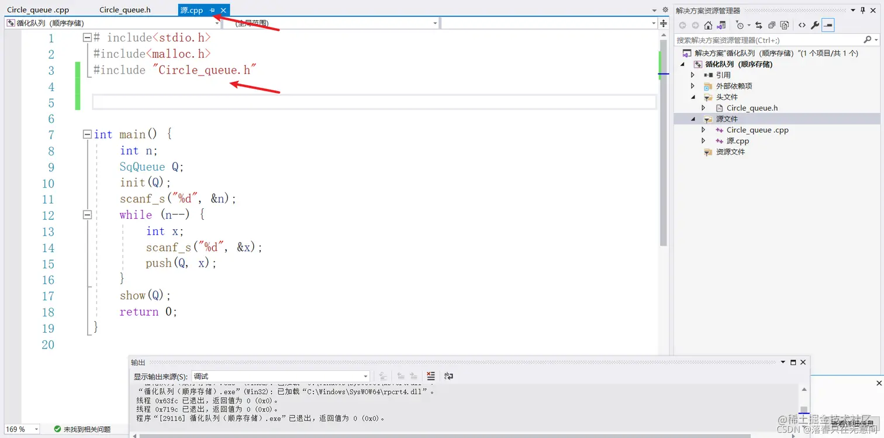
Task: Click the search magnifier in Solution Explorer
Action: tap(868, 40)
